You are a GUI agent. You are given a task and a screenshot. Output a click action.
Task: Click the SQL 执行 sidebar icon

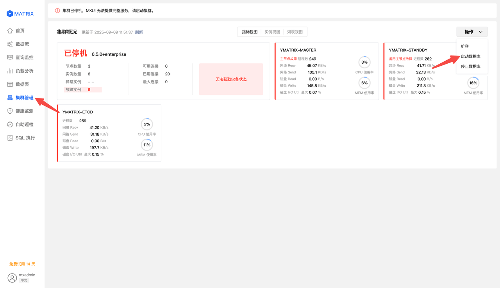click(x=10, y=138)
